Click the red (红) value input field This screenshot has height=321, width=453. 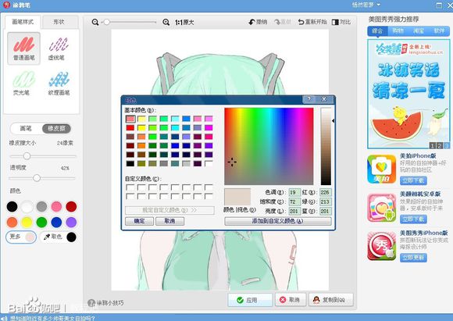click(x=326, y=192)
